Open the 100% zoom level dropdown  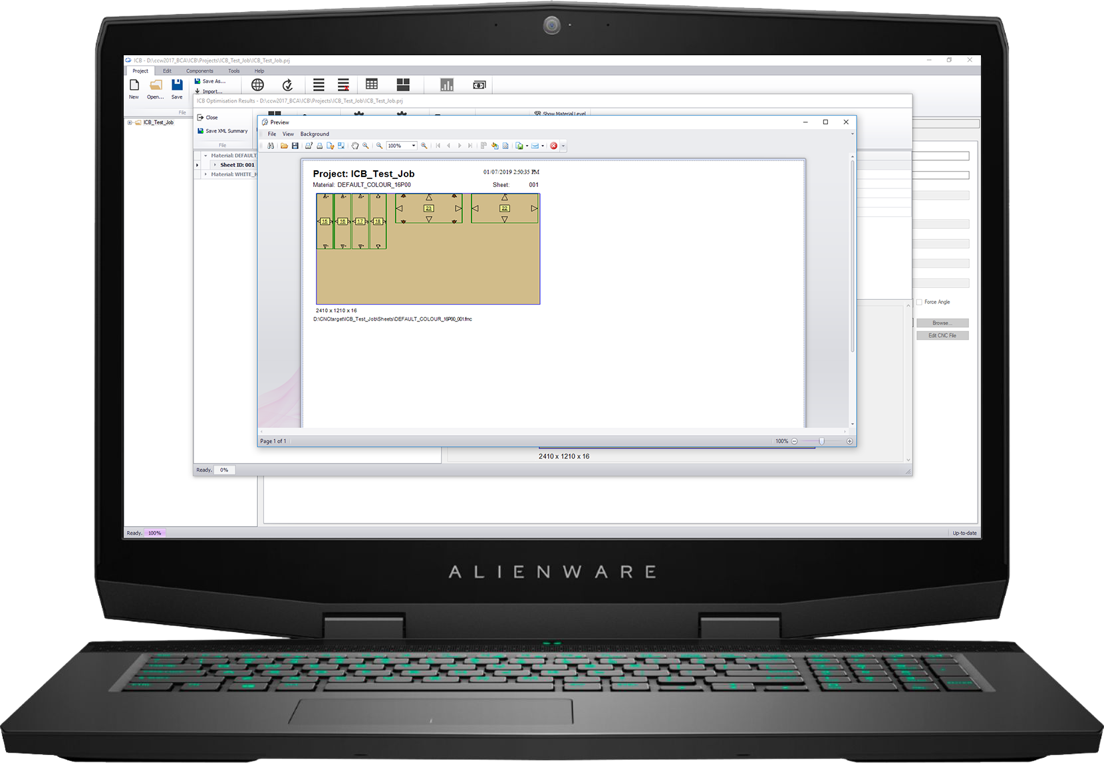coord(414,146)
